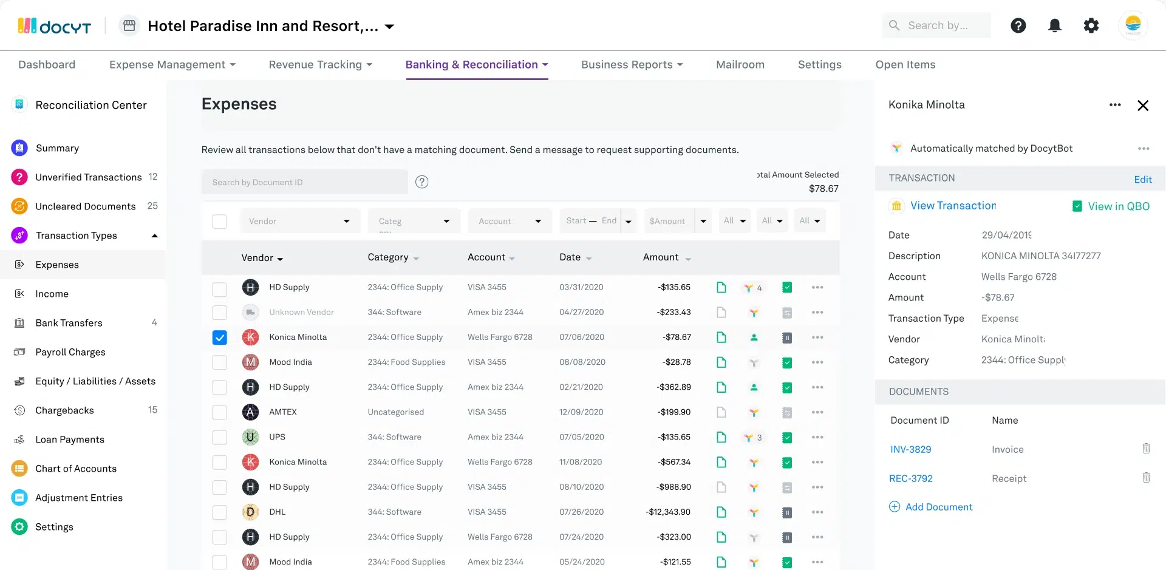Open the document icon in the DHL row

(x=721, y=512)
